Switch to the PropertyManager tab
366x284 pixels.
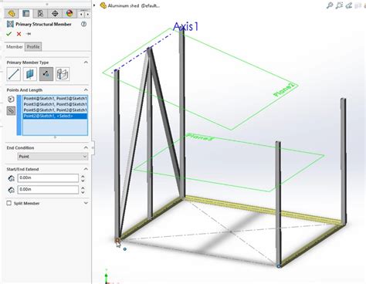tap(26, 13)
